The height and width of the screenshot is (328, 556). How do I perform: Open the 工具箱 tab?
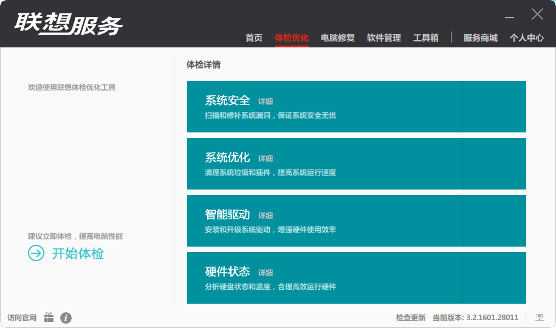point(425,38)
